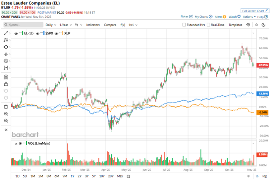Viewport: 270px width, 179px height.
Task: Select the 6M time range
Action: tap(57, 176)
